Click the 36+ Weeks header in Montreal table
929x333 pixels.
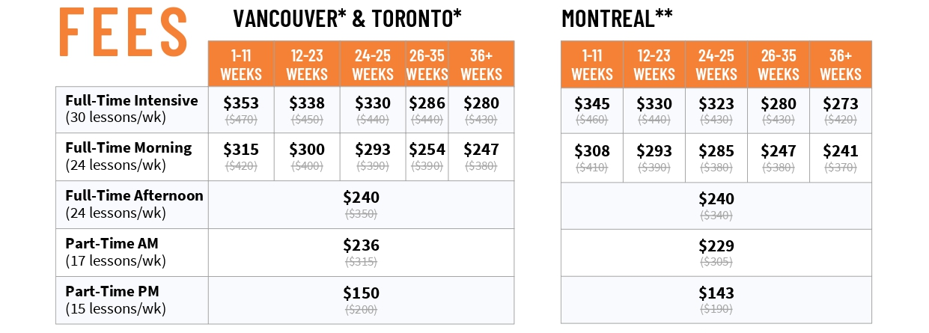[x=841, y=64]
